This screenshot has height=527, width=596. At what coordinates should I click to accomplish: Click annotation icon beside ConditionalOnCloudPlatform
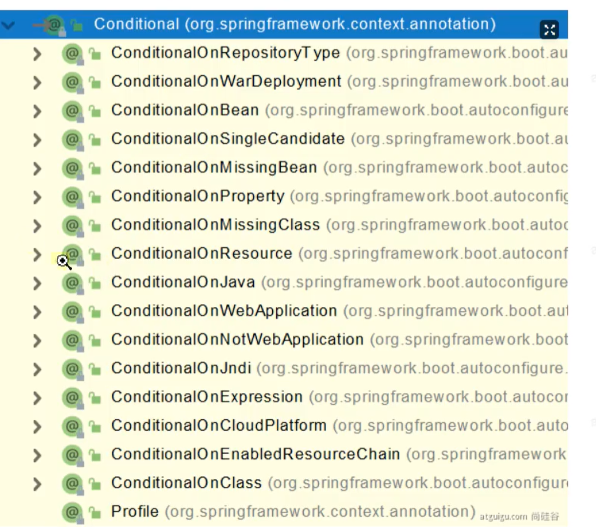[x=73, y=427]
